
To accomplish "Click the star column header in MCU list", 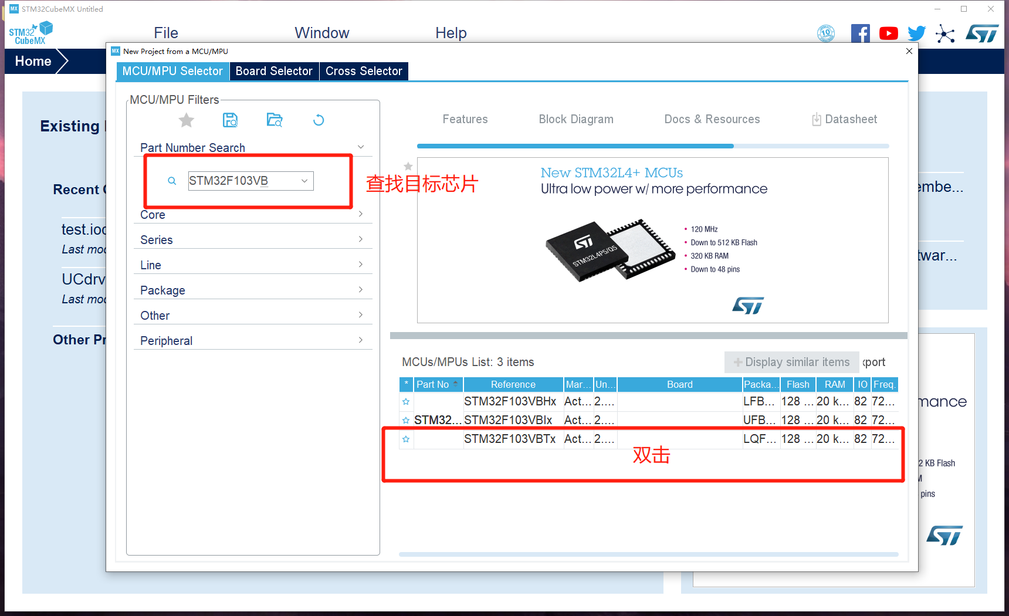I will [407, 384].
